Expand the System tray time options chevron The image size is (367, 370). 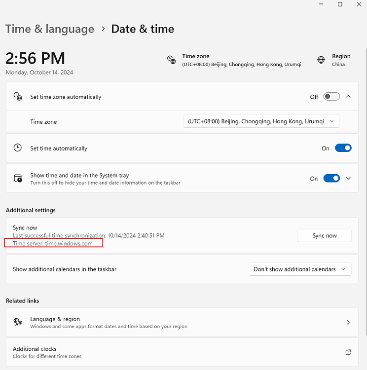tap(348, 179)
